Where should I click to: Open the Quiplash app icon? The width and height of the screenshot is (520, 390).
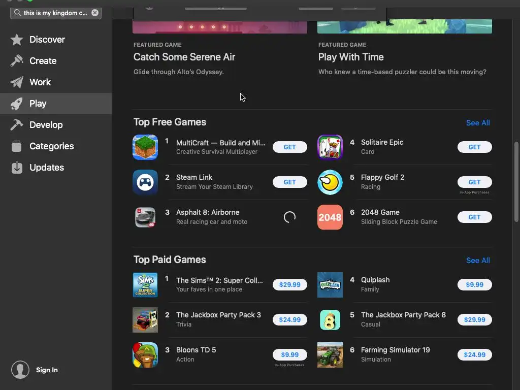coord(330,285)
